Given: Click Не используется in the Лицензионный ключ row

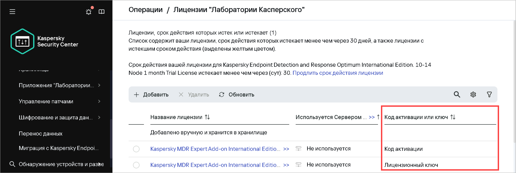Looking at the screenshot, I should tap(328, 165).
